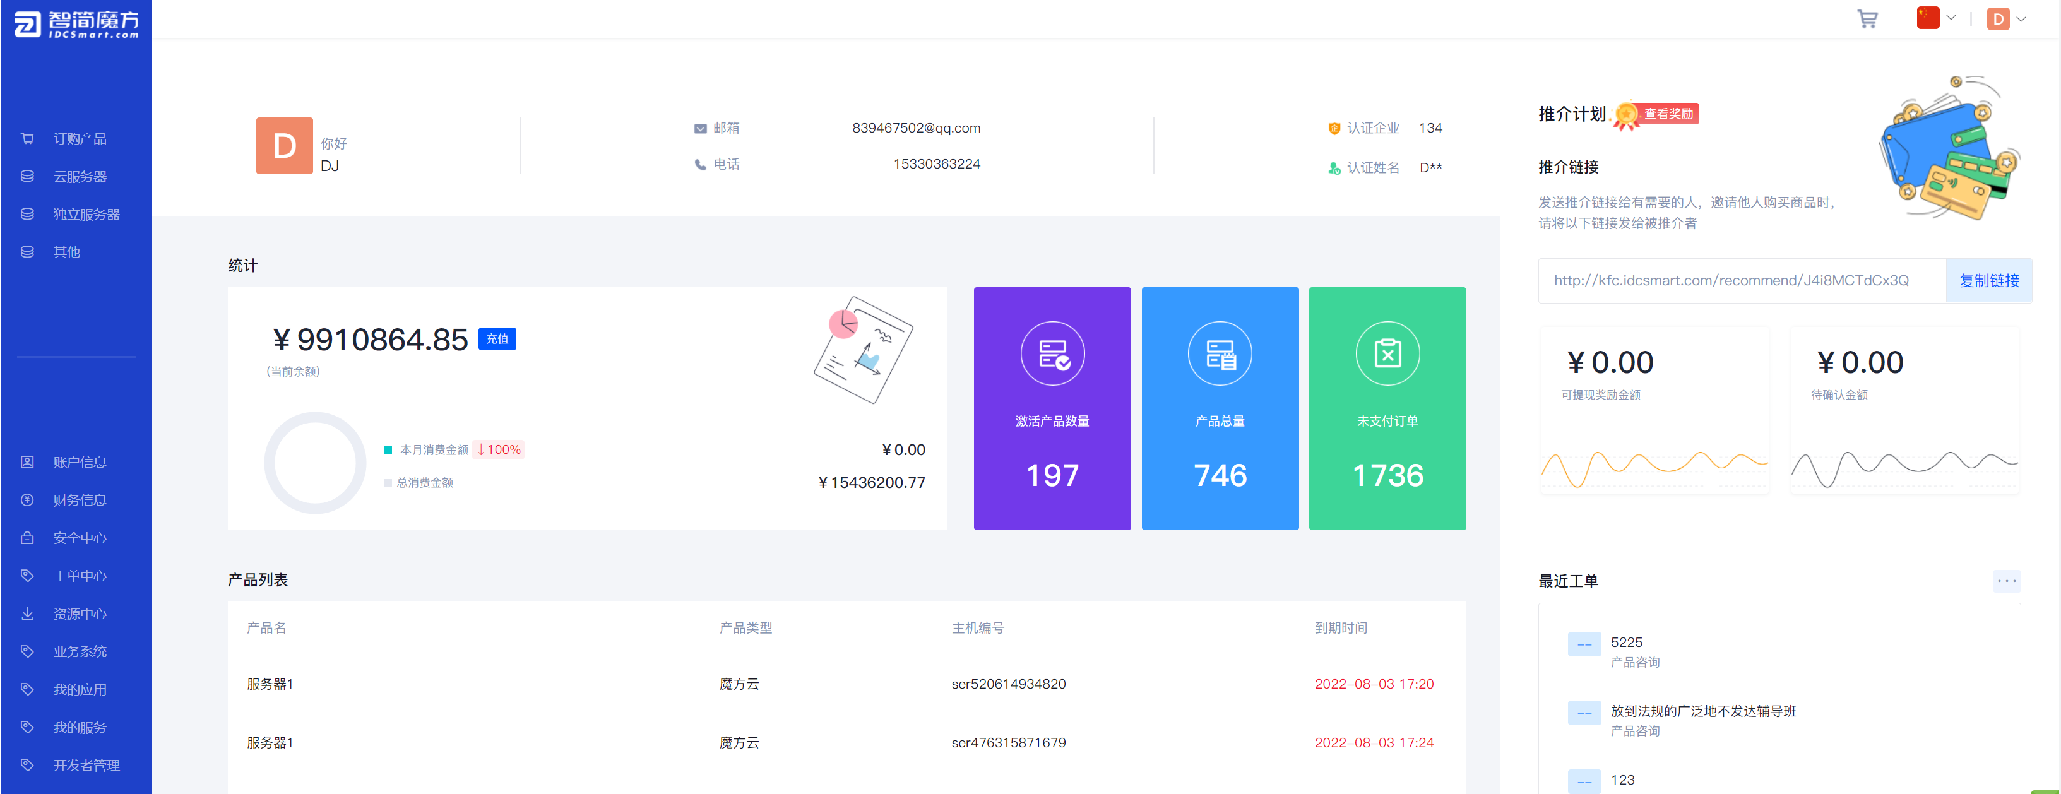Click the IDCSmart logo

(x=76, y=23)
